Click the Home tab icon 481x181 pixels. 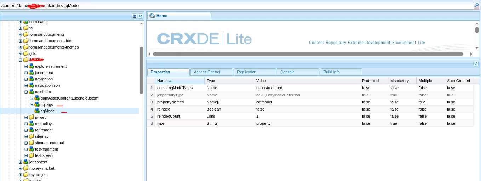click(152, 16)
